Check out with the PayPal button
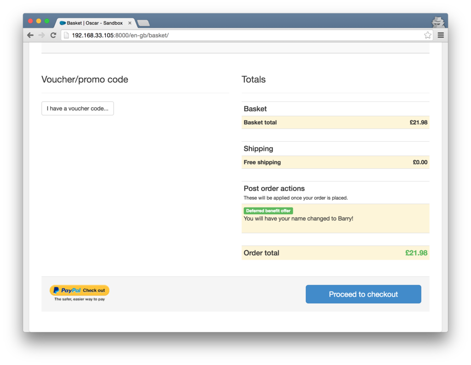471x365 pixels. point(80,290)
